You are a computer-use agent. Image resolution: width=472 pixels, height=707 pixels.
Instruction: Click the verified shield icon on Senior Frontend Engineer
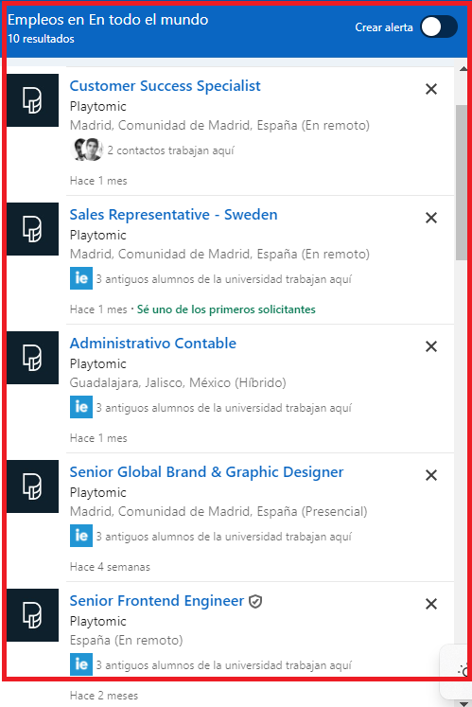click(x=255, y=601)
